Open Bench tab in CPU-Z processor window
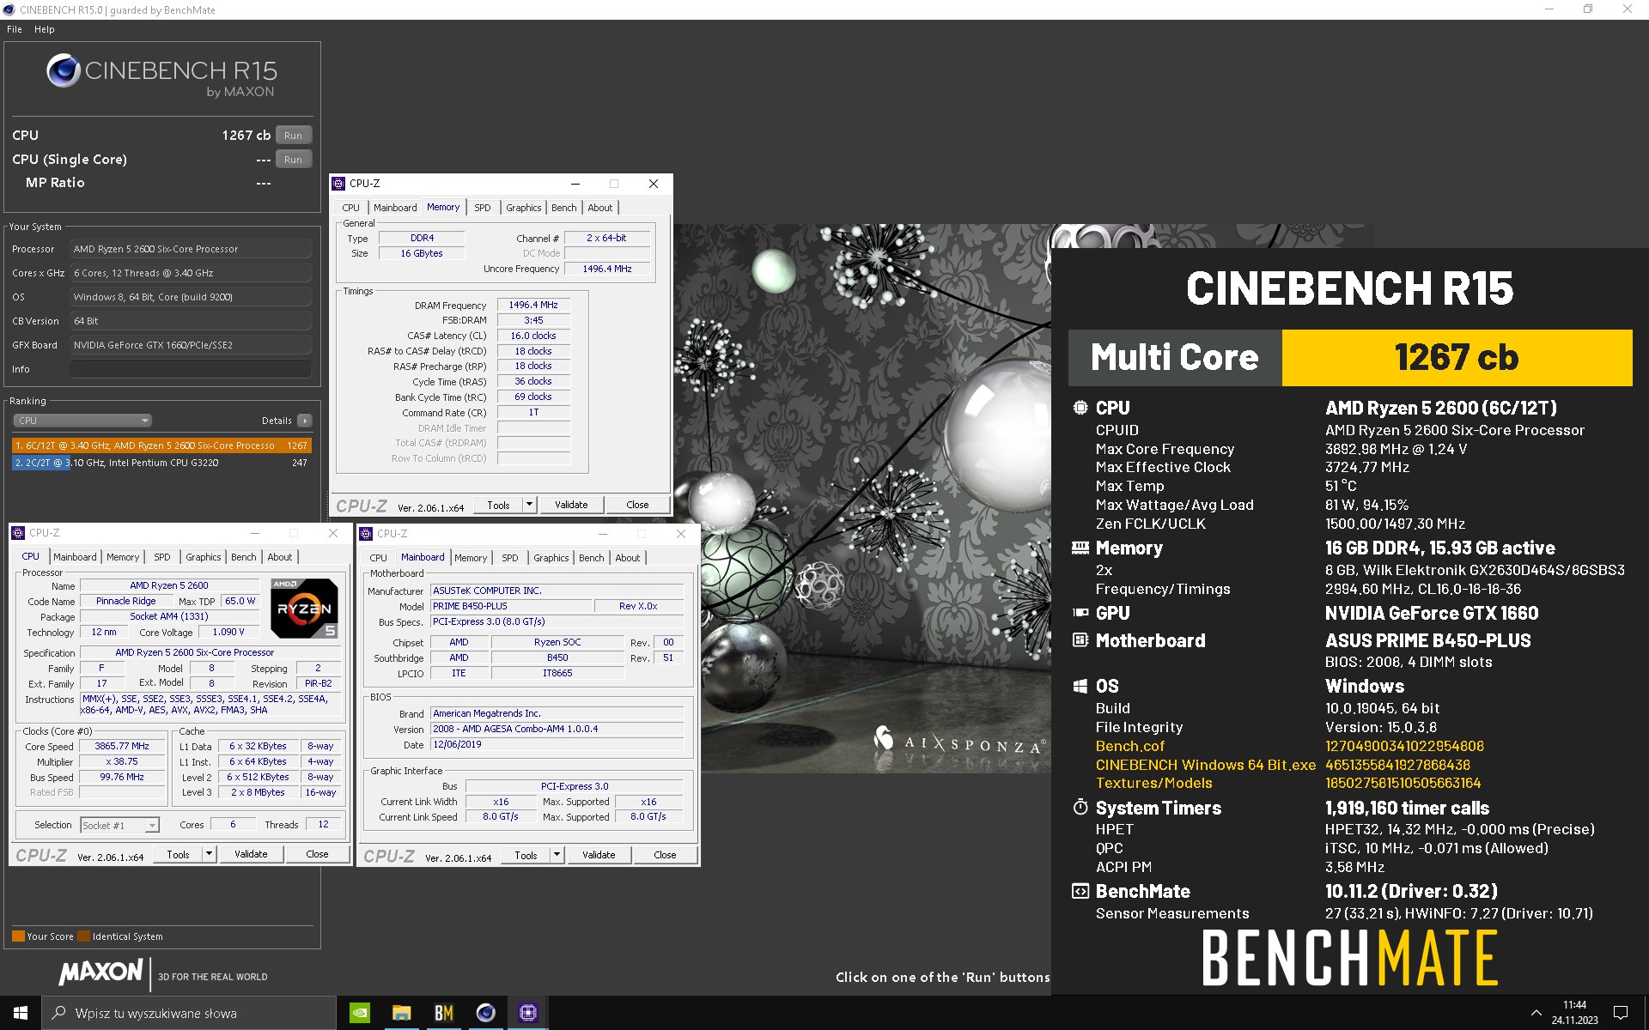This screenshot has height=1030, width=1649. tap(244, 557)
